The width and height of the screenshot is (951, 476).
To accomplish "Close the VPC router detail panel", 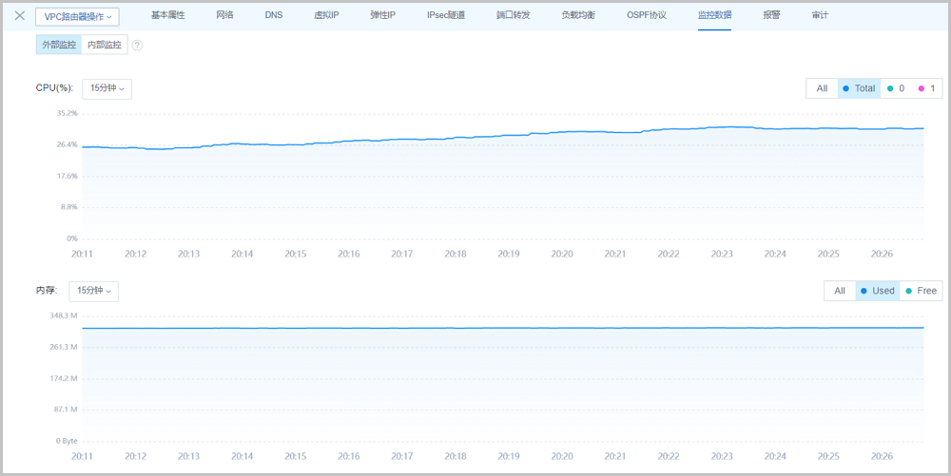I will pos(20,16).
